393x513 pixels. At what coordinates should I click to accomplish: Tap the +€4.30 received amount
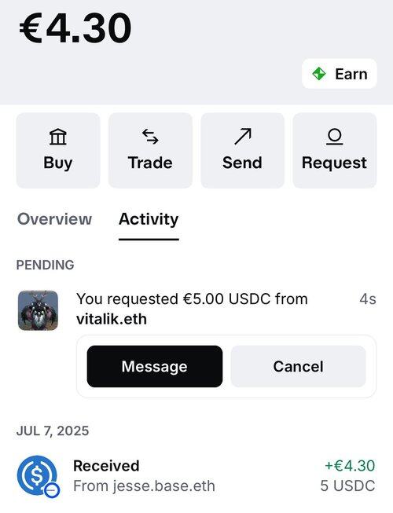point(350,466)
